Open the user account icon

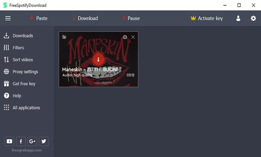click(x=238, y=18)
